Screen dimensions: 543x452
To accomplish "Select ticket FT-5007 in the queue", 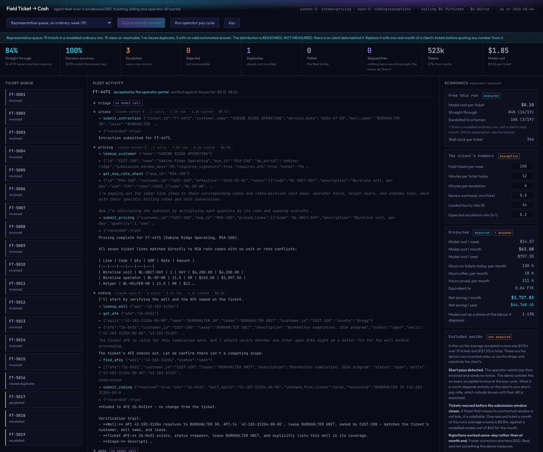I will [43, 211].
